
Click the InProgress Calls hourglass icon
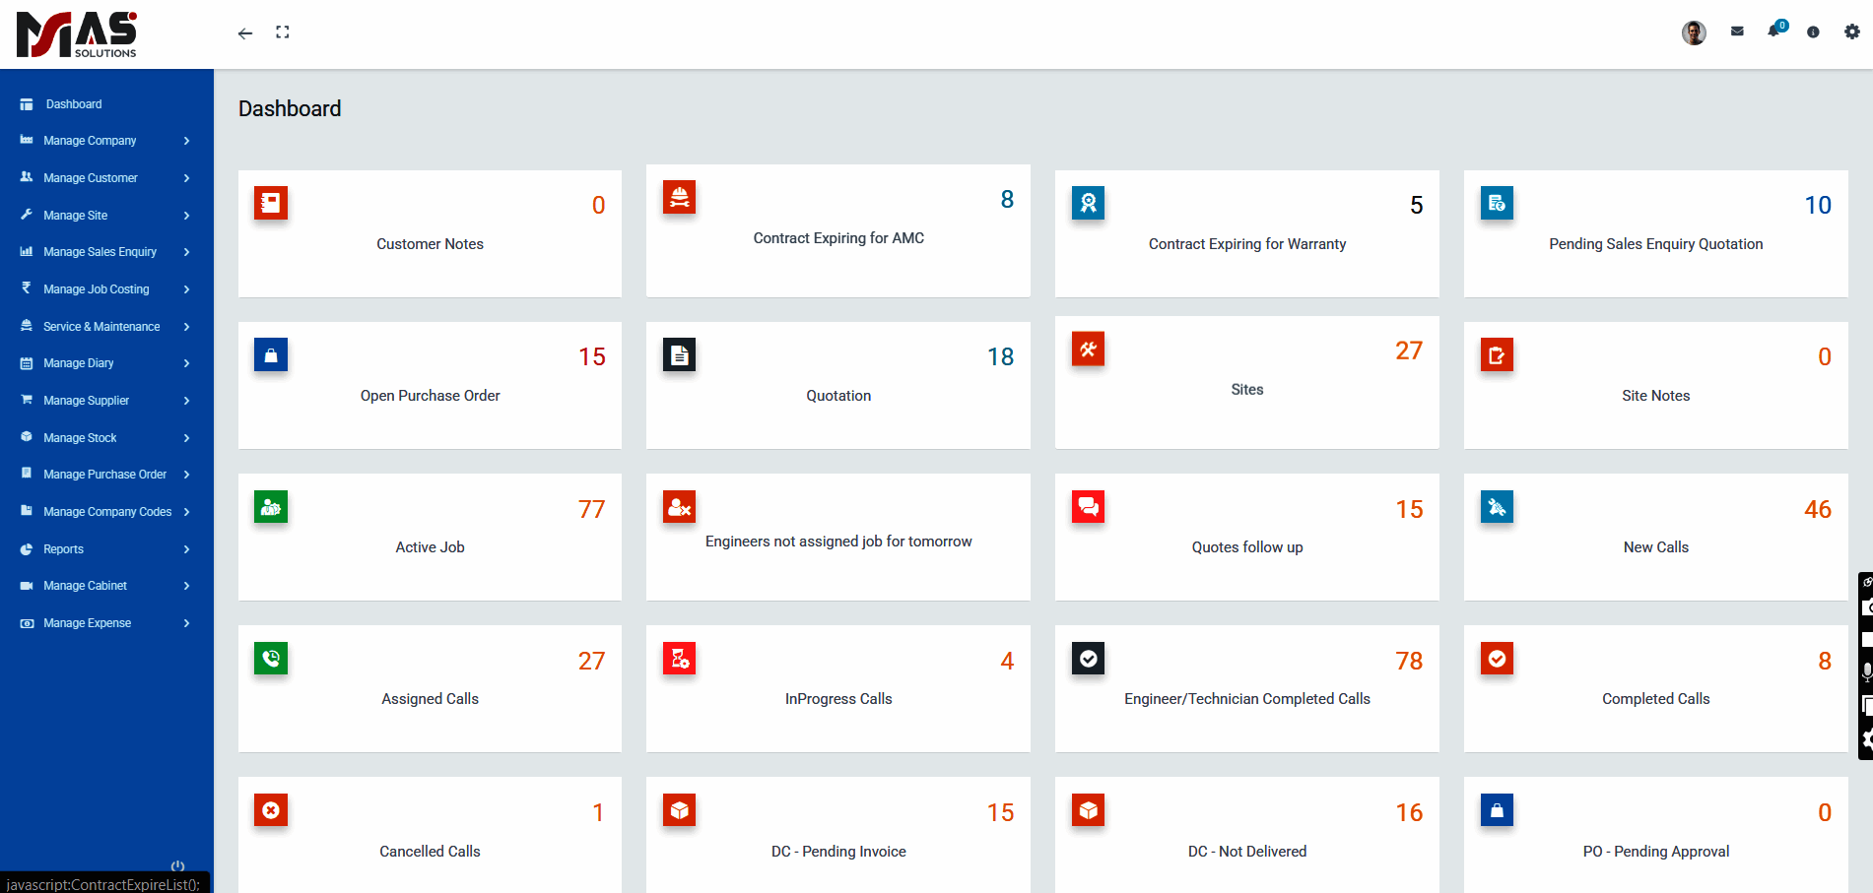680,660
